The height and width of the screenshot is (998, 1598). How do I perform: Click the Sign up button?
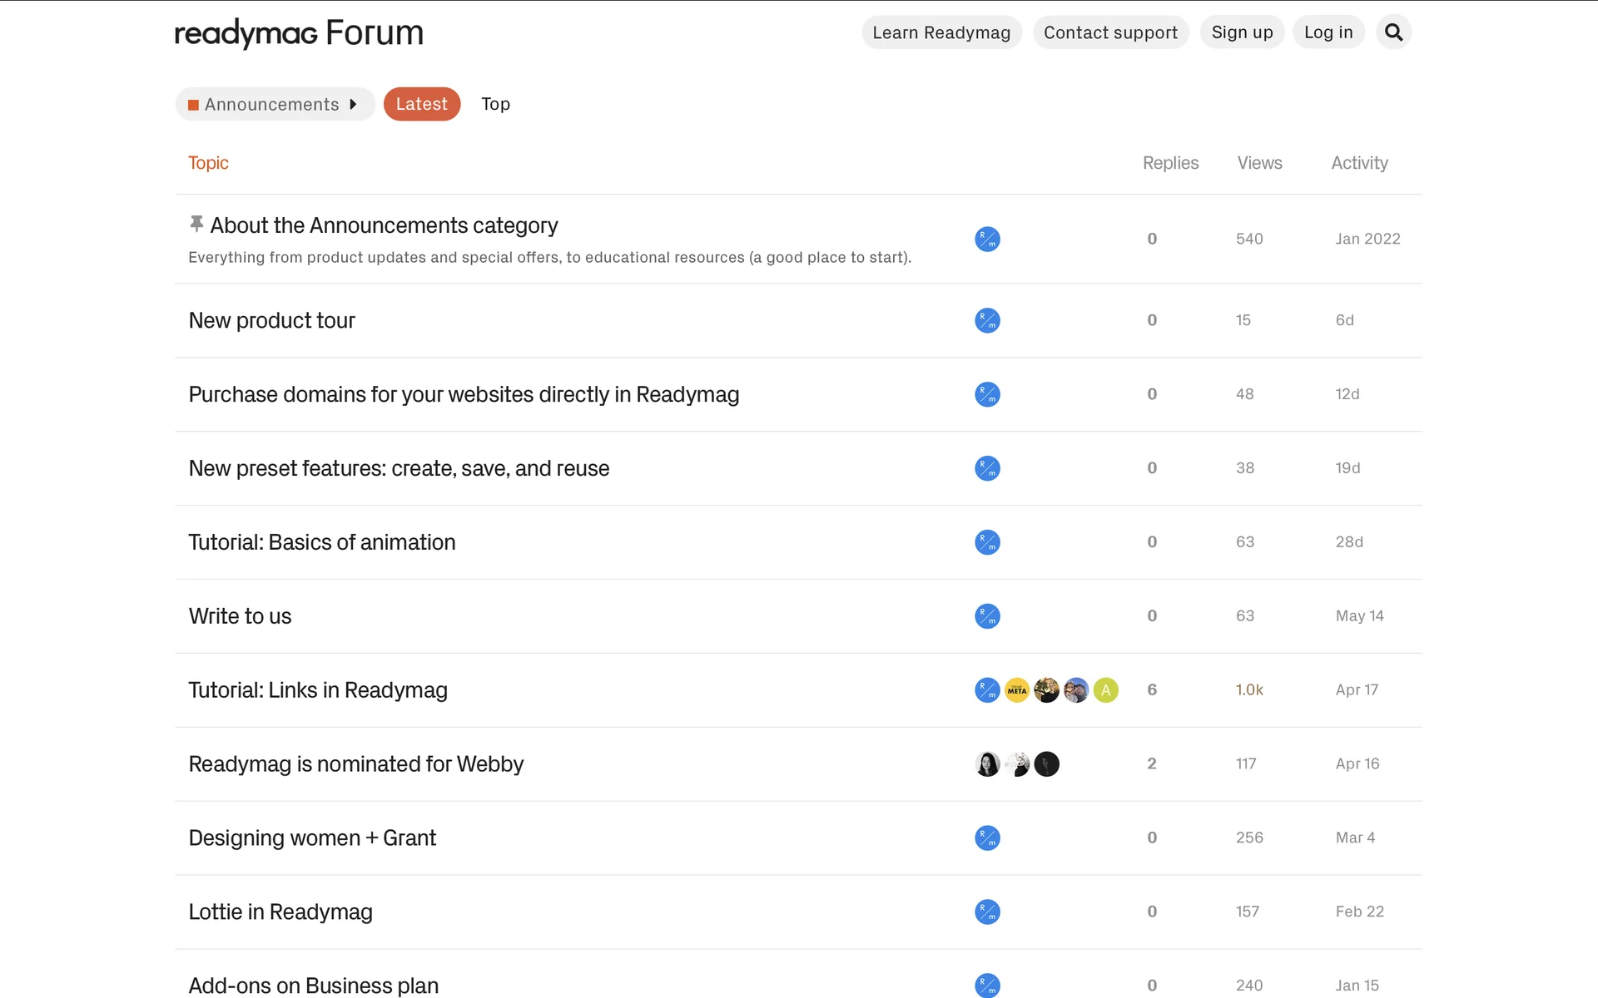coord(1242,32)
